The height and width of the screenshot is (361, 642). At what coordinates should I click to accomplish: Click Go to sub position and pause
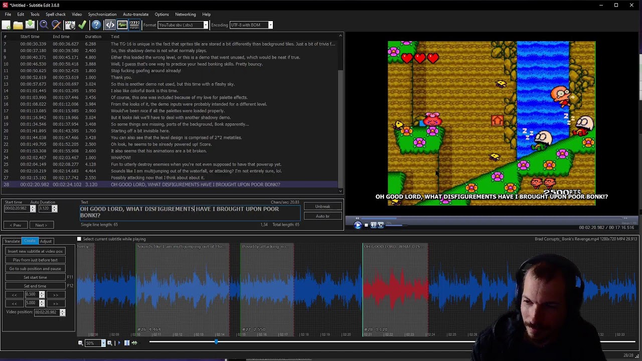click(35, 269)
